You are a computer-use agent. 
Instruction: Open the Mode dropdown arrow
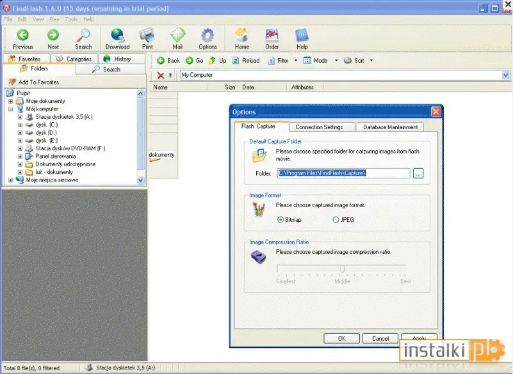click(x=336, y=61)
